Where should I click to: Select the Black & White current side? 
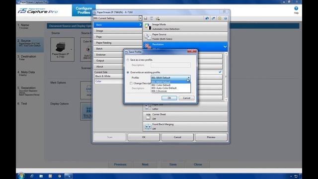109,76
